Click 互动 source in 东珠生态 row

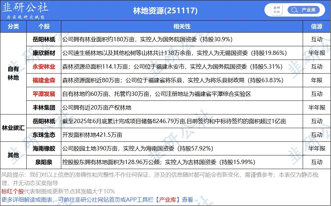point(317,135)
